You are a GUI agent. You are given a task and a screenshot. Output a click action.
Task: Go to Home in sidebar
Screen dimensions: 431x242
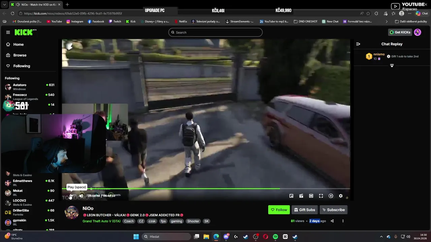(x=15, y=44)
